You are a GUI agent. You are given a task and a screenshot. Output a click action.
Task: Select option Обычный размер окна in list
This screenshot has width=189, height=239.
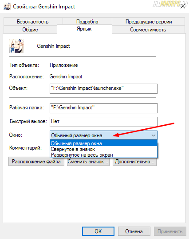[103, 143]
